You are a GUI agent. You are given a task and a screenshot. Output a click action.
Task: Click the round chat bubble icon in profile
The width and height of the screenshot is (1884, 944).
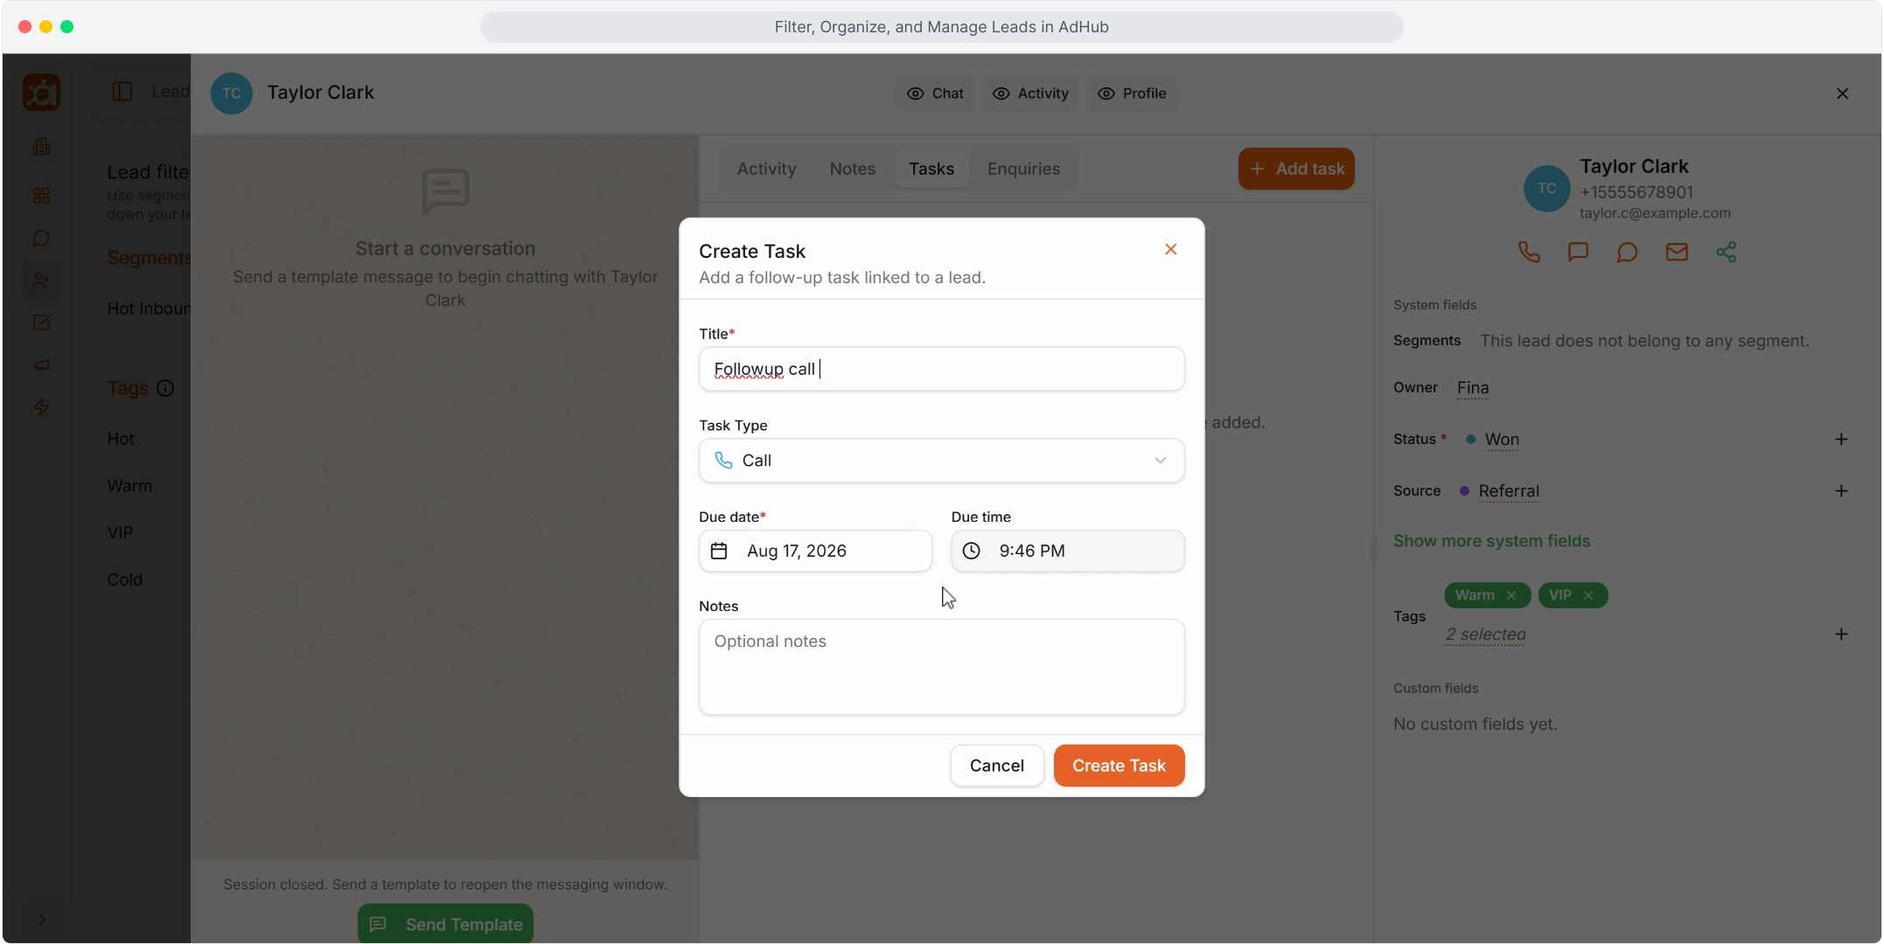(x=1627, y=253)
